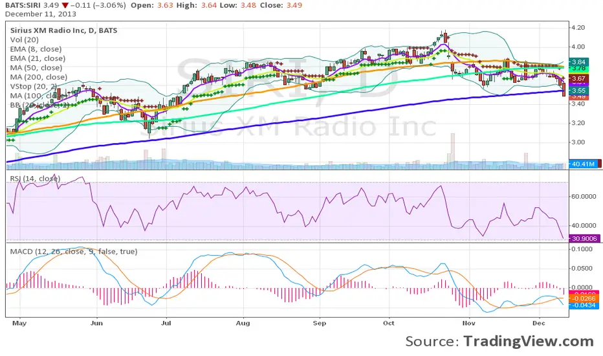Click the 30.9006 RSI value label
The height and width of the screenshot is (356, 603).
(x=584, y=239)
